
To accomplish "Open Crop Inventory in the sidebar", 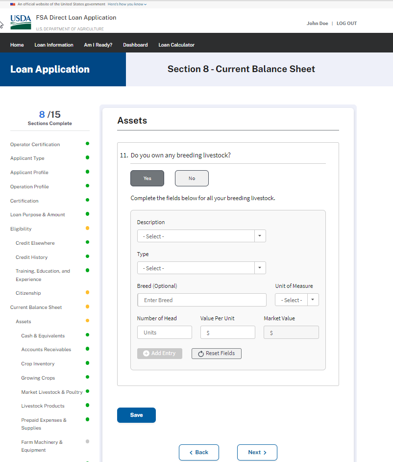I will coord(38,364).
